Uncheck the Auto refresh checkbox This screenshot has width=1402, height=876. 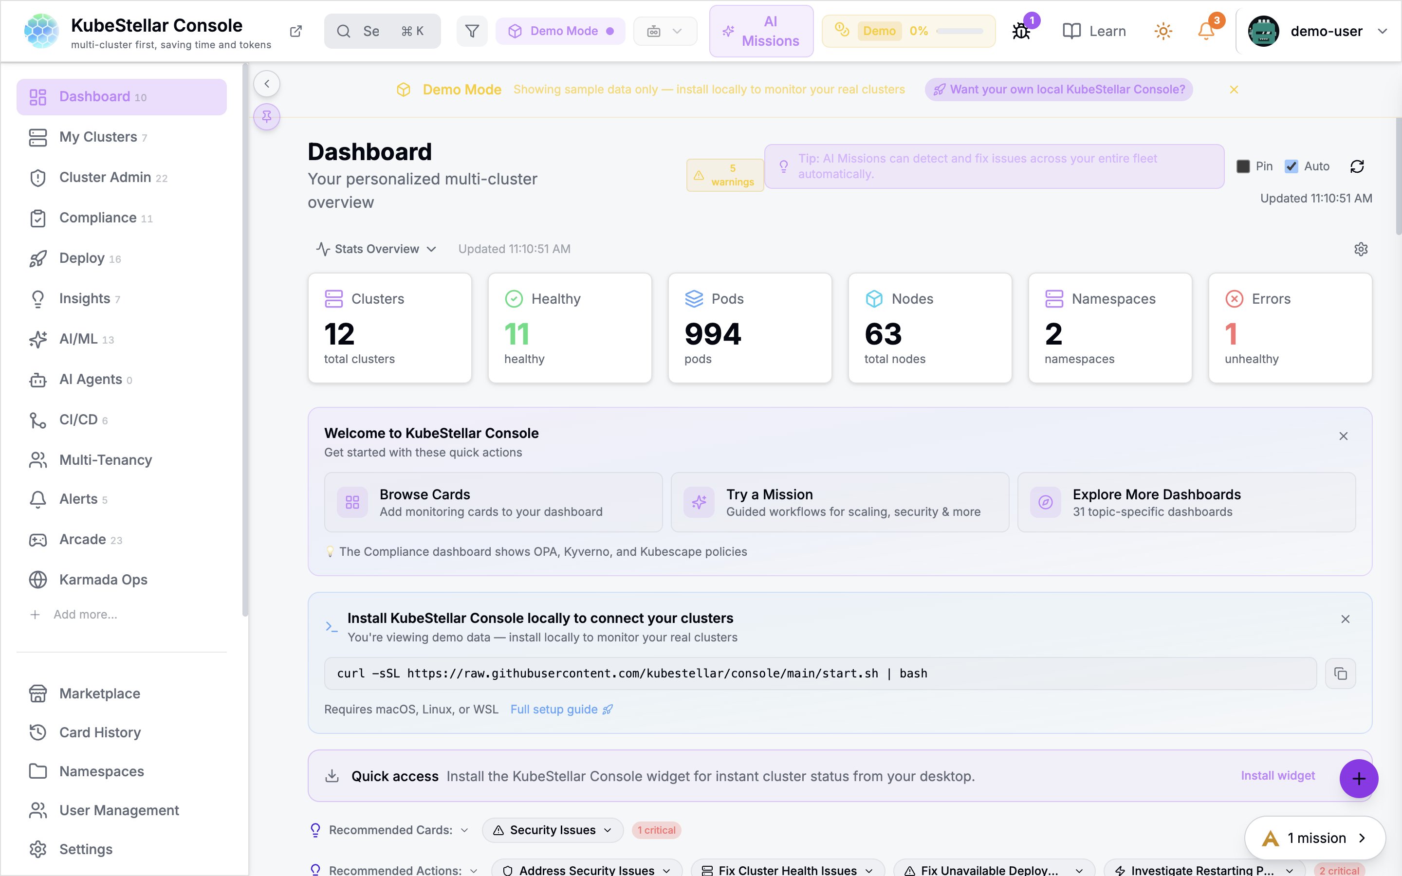pyautogui.click(x=1291, y=167)
